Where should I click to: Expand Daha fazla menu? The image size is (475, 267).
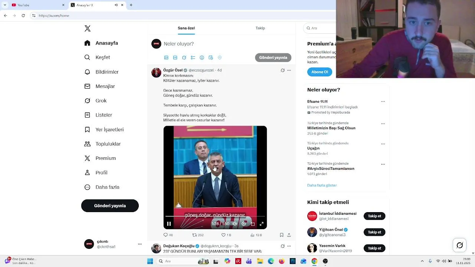102,187
